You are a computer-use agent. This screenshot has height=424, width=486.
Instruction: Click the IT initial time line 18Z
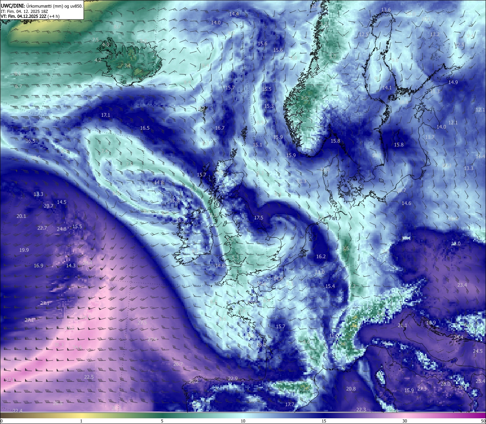(24, 11)
